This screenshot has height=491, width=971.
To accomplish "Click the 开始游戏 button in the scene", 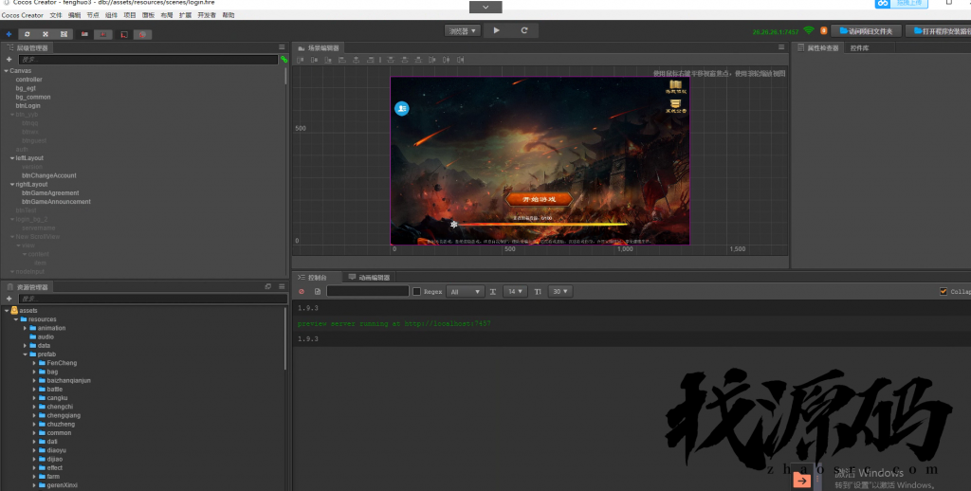I will click(539, 199).
